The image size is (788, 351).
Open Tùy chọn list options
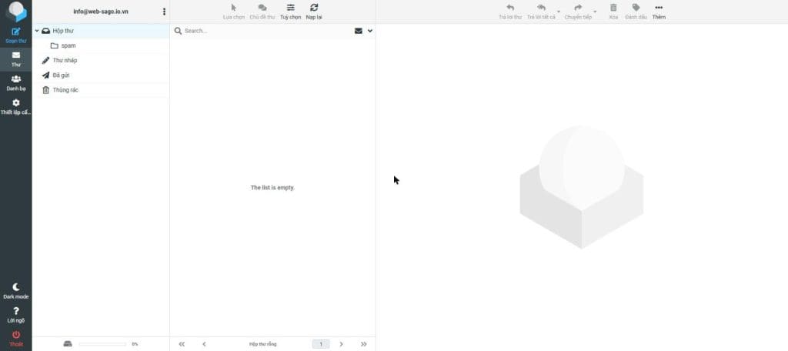290,12
